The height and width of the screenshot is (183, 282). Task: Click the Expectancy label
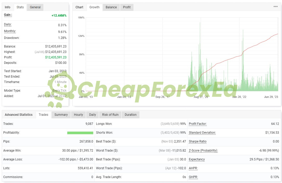197,159
